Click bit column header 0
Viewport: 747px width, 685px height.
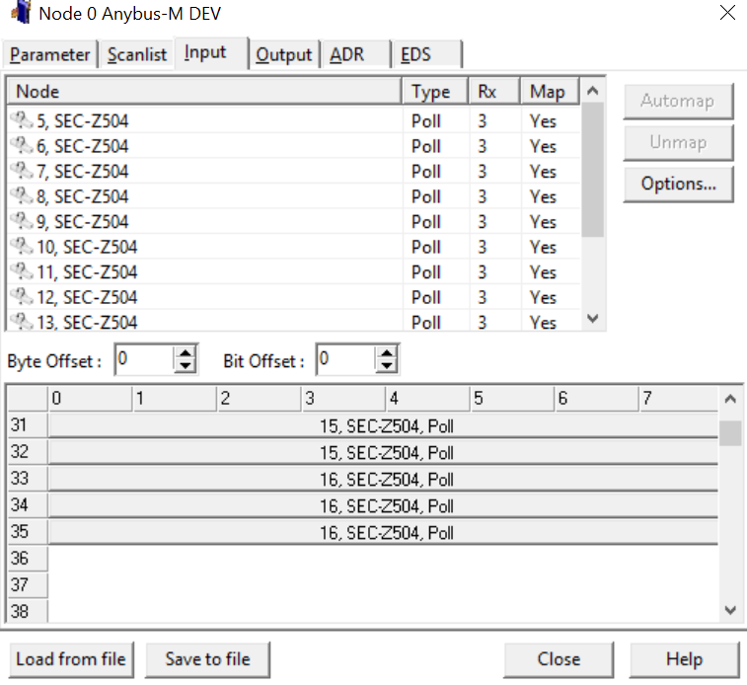(90, 398)
